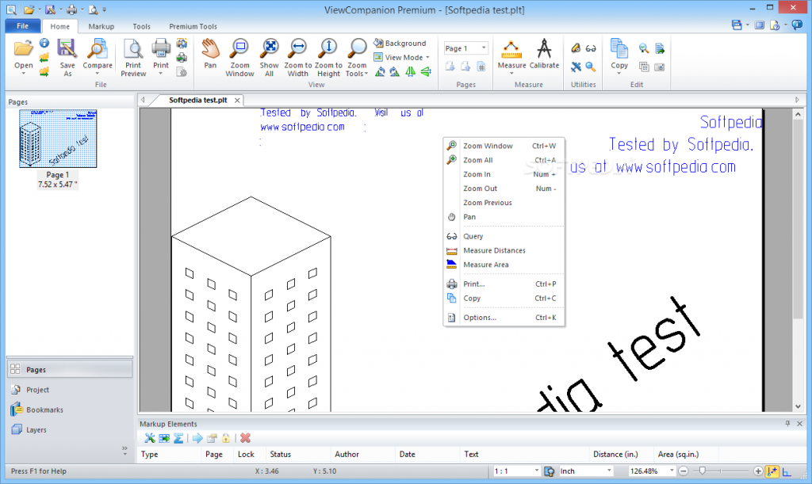Click the Save As icon
The image size is (812, 484).
coord(67,57)
